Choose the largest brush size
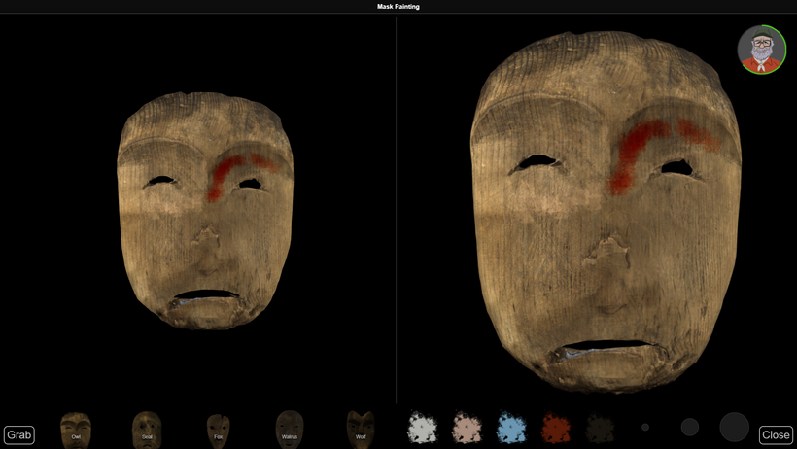 tap(734, 427)
